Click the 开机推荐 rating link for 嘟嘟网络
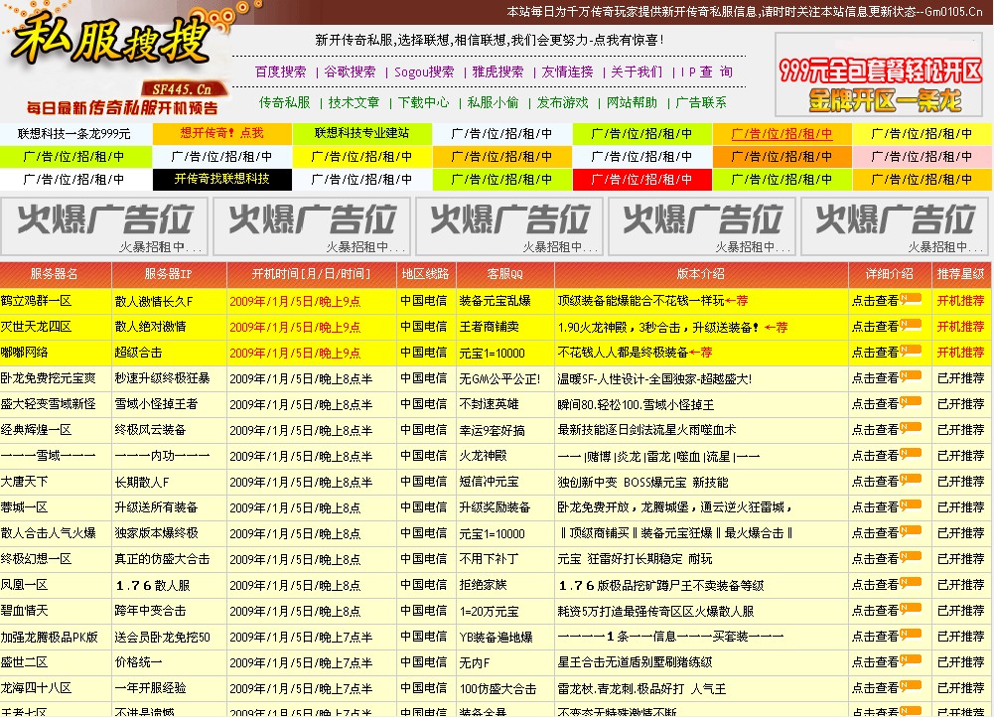This screenshot has height=718, width=994. tap(958, 353)
